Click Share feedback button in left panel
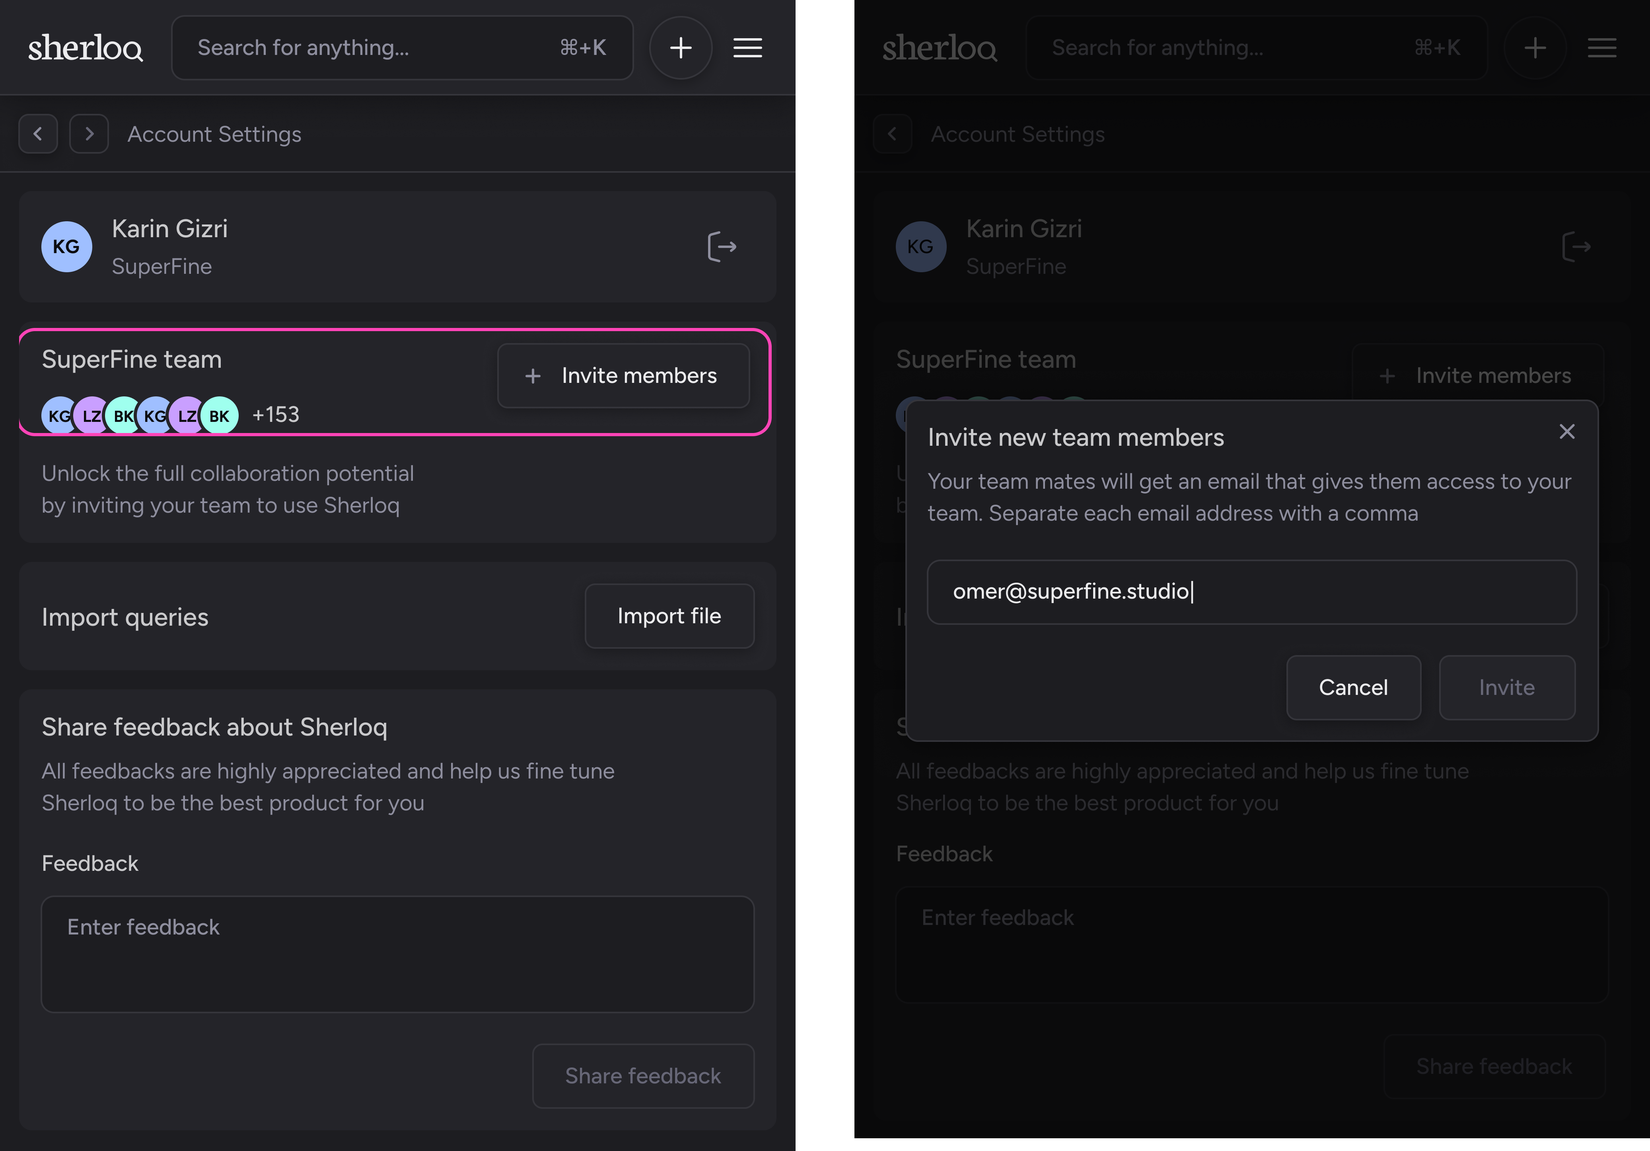Viewport: 1650px width, 1151px height. pyautogui.click(x=642, y=1075)
